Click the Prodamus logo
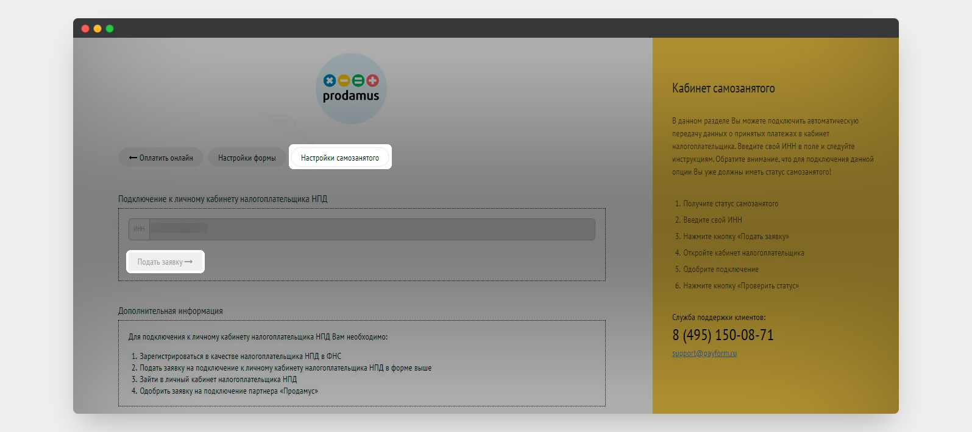972x432 pixels. click(x=351, y=89)
